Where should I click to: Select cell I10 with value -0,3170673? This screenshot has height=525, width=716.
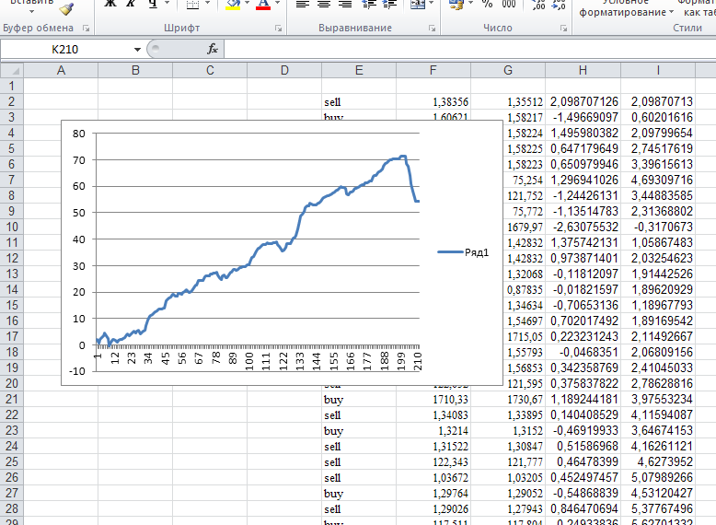658,227
